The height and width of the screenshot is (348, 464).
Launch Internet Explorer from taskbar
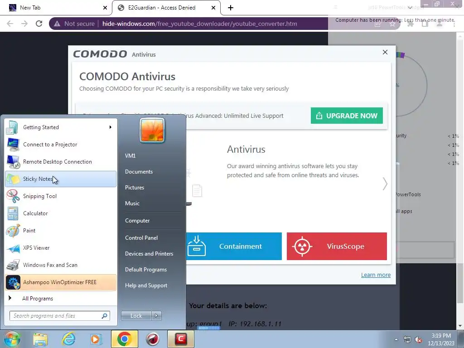coord(69,339)
